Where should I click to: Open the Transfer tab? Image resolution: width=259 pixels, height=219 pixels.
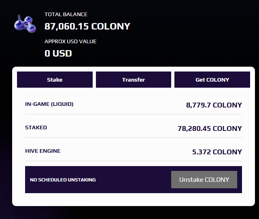[x=134, y=80]
